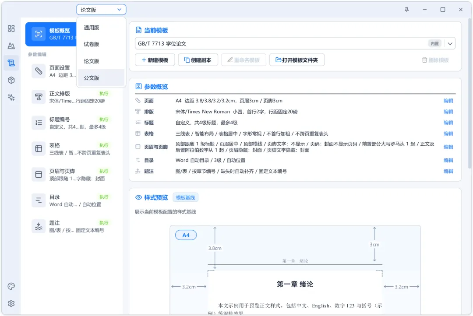Expand the GB/T 7713 template dropdown arrow

tap(450, 44)
